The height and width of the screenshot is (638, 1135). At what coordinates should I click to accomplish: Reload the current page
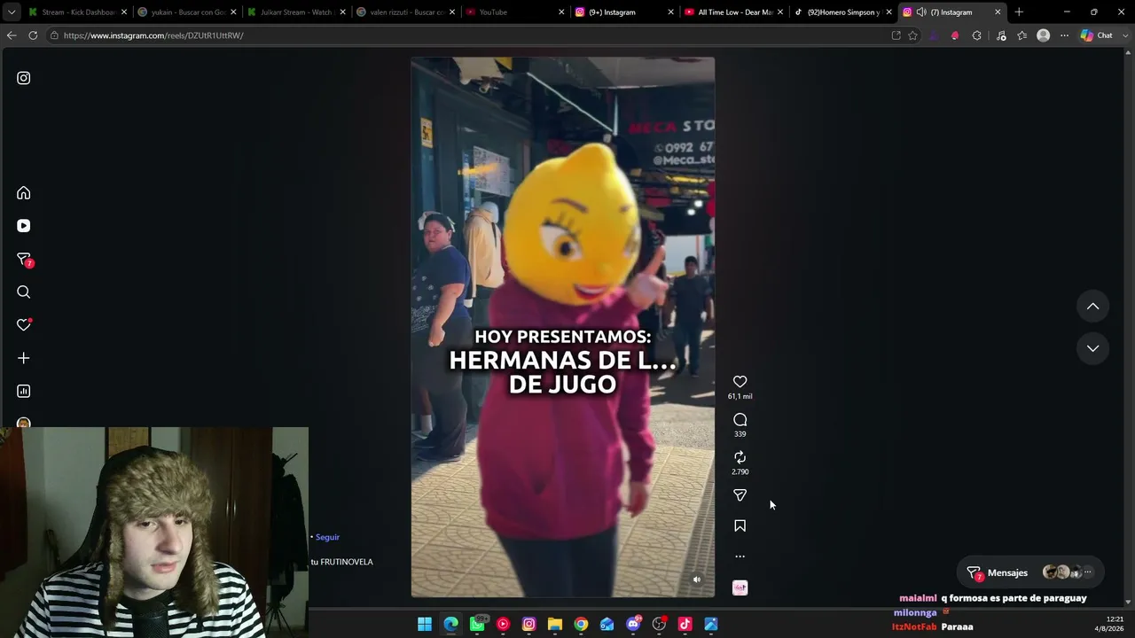[33, 35]
